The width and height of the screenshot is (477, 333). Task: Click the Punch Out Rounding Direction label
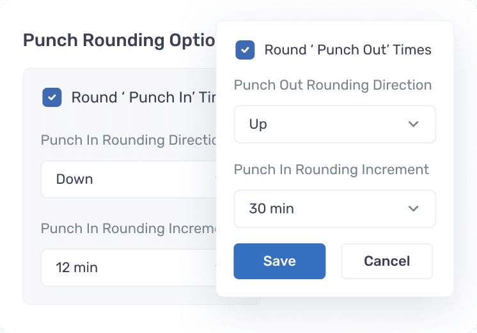pos(332,85)
